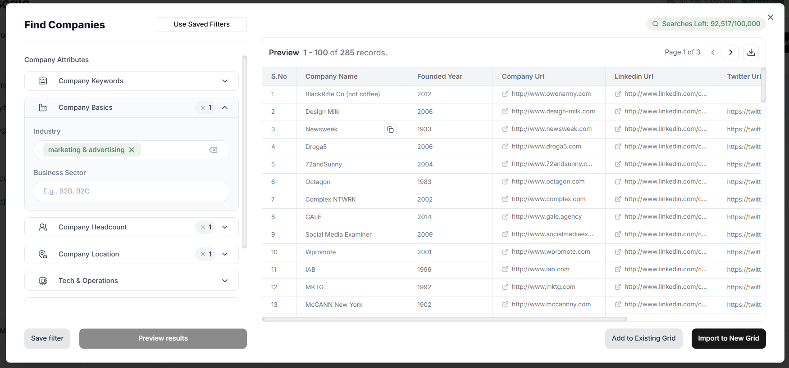
Task: Click the Company Headcount people icon
Action: click(x=43, y=227)
